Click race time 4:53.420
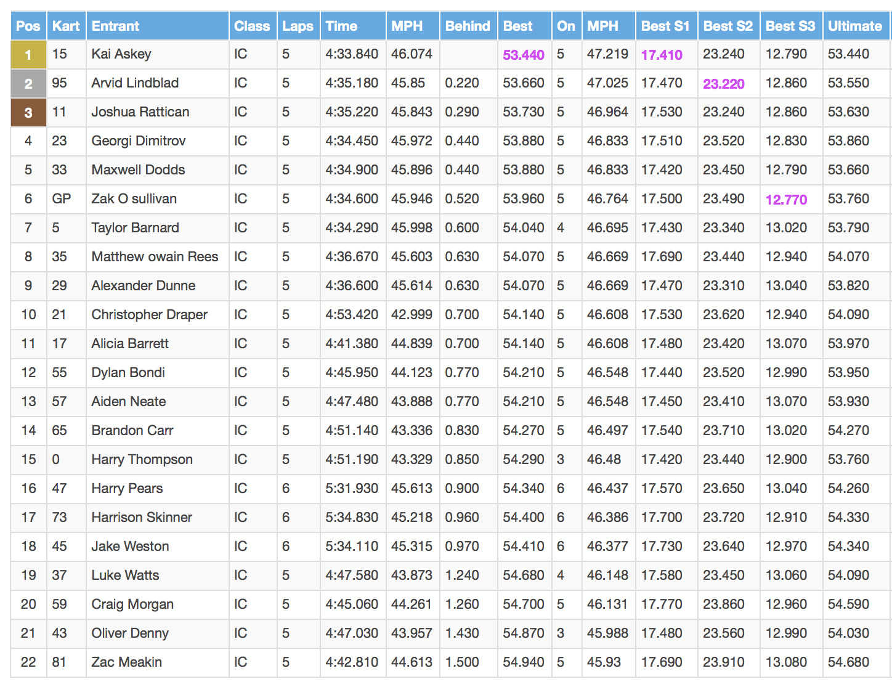The image size is (892, 684). [352, 315]
